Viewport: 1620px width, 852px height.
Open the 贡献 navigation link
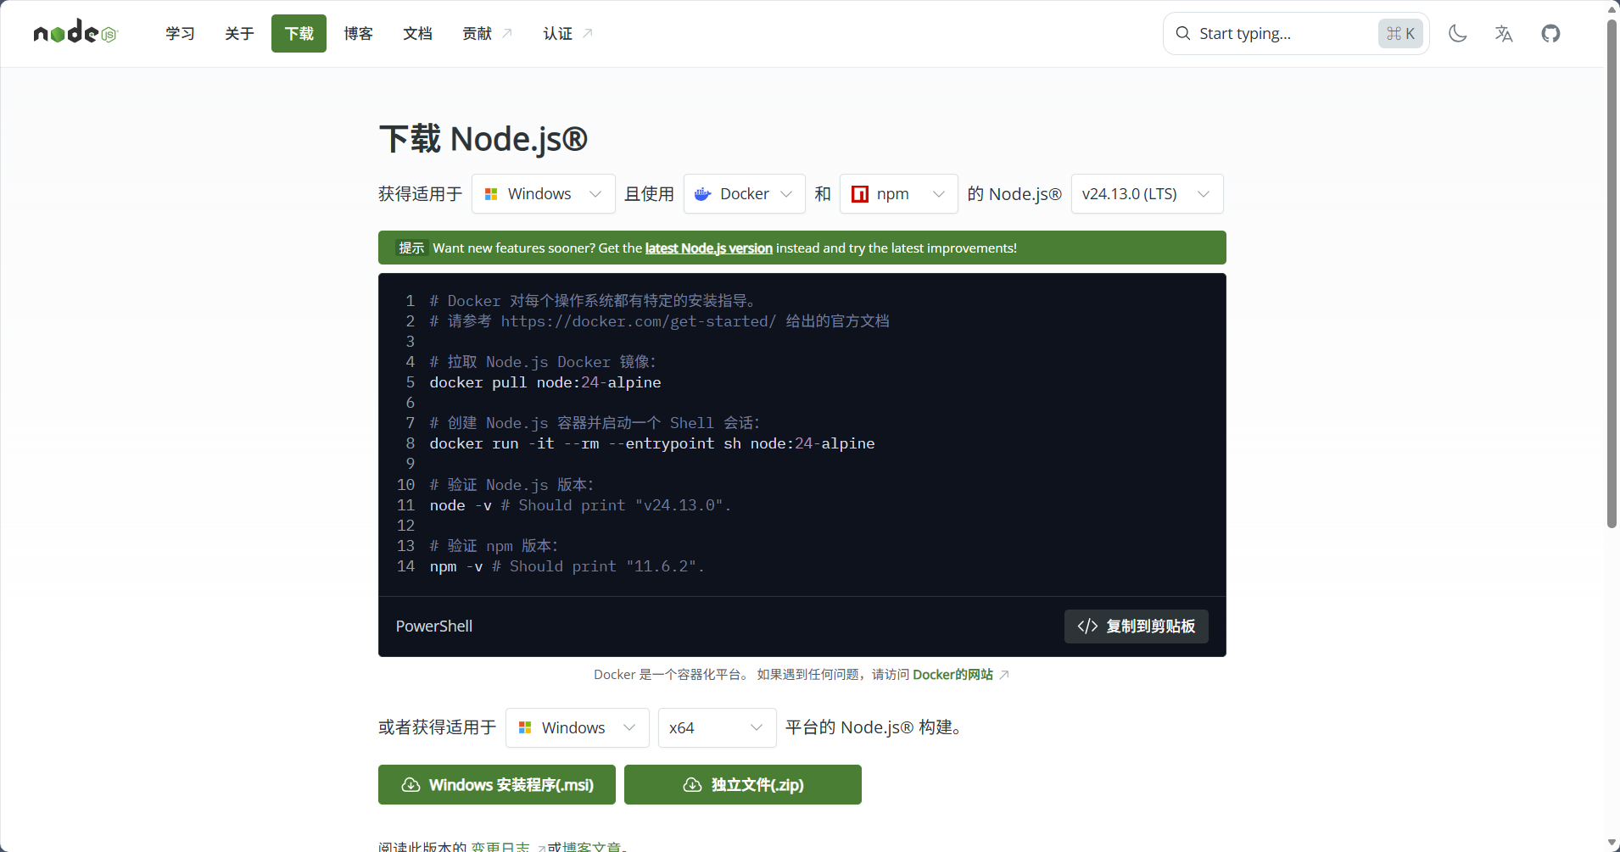(487, 34)
